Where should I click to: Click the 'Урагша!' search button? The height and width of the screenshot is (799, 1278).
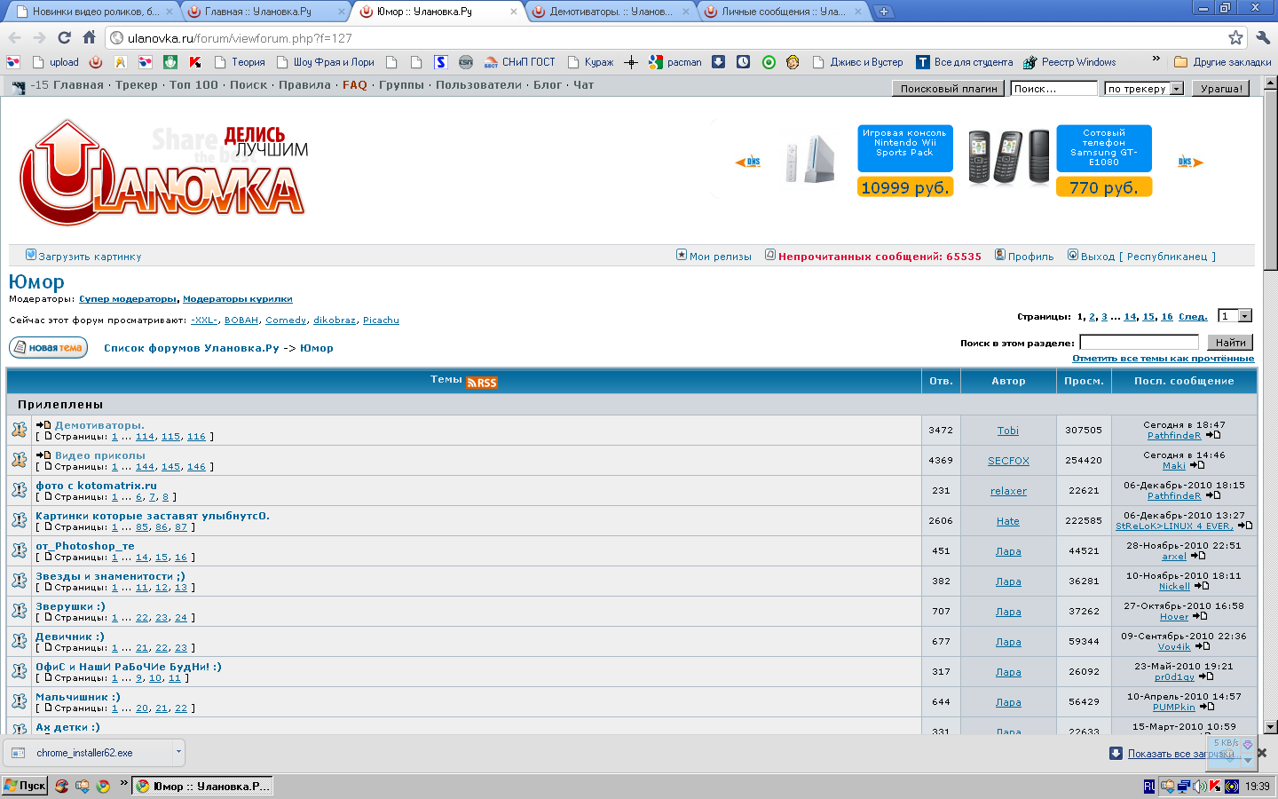coord(1221,89)
